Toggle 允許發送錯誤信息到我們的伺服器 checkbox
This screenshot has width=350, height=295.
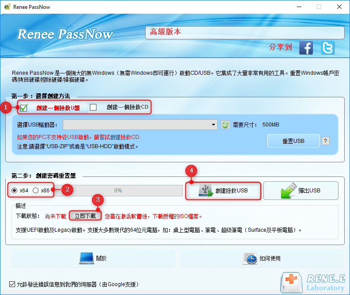[x=12, y=284]
